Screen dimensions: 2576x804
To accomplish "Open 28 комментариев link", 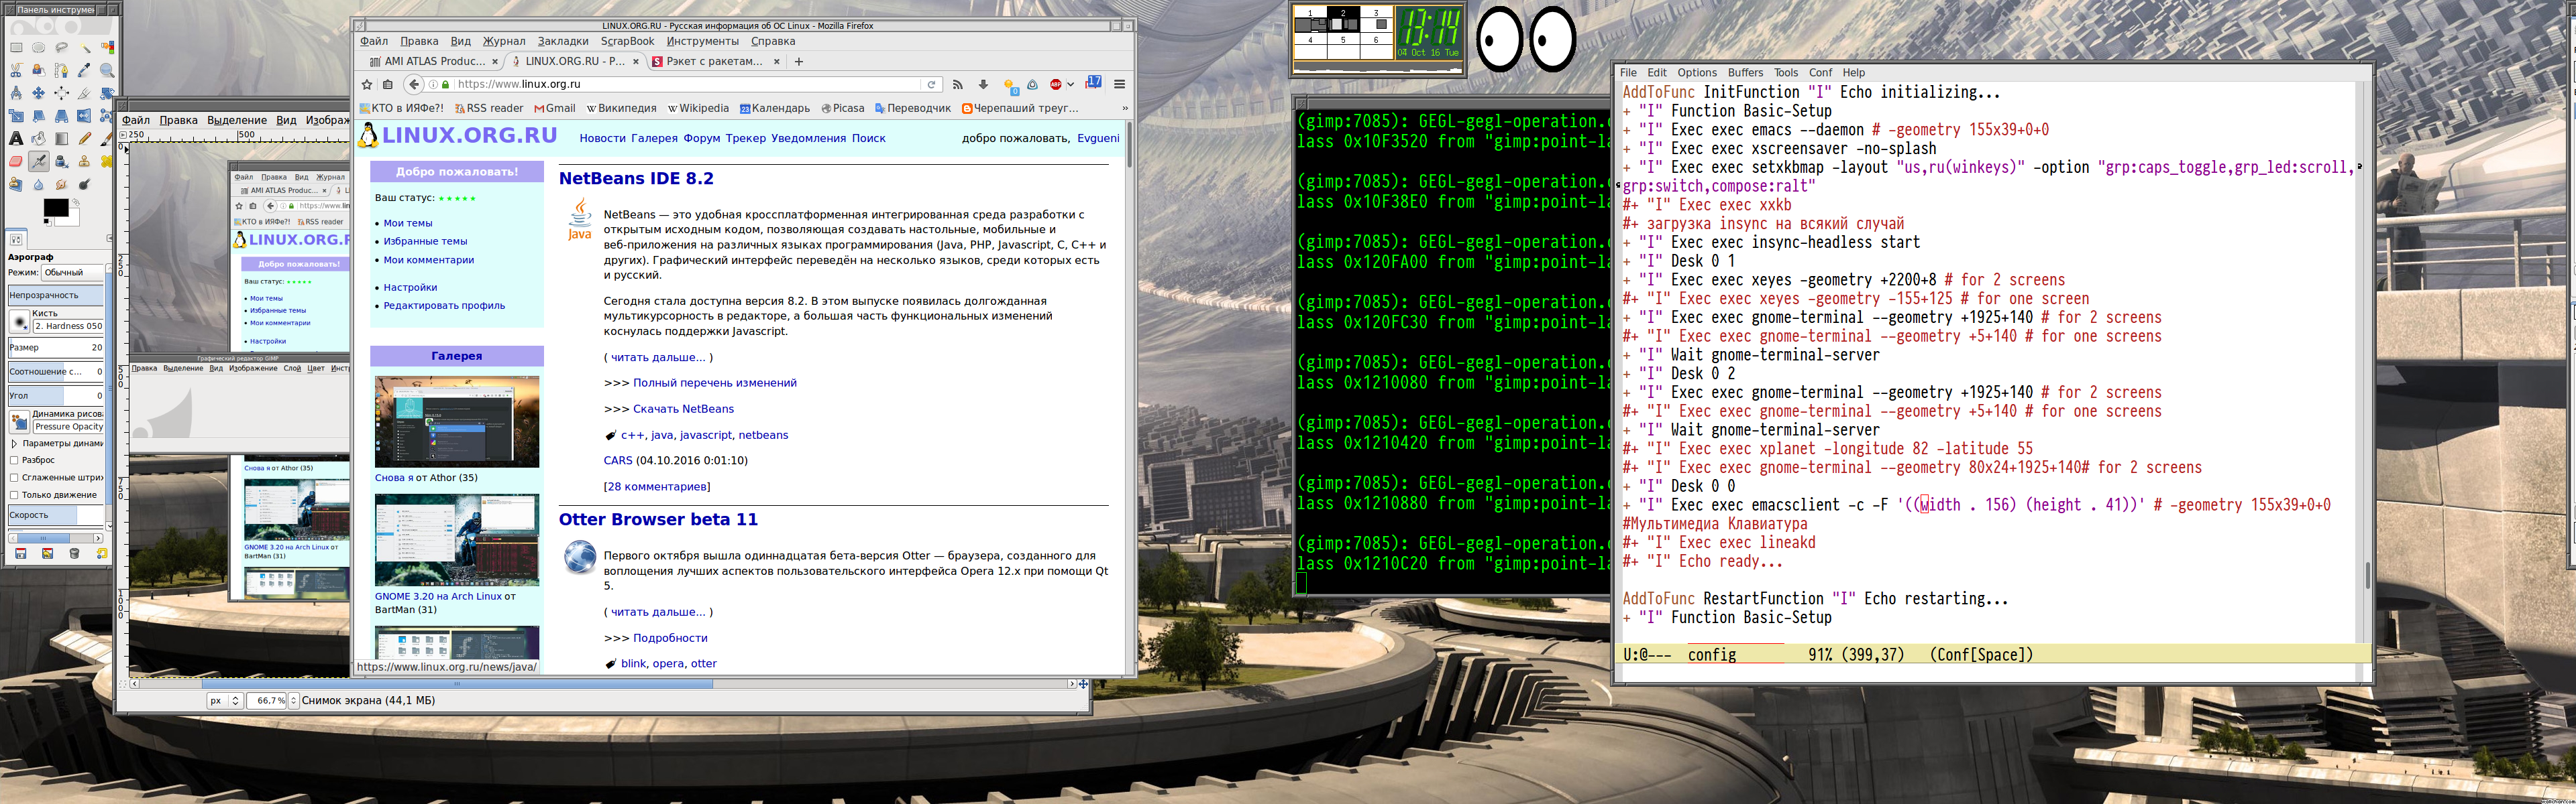I will [x=658, y=487].
